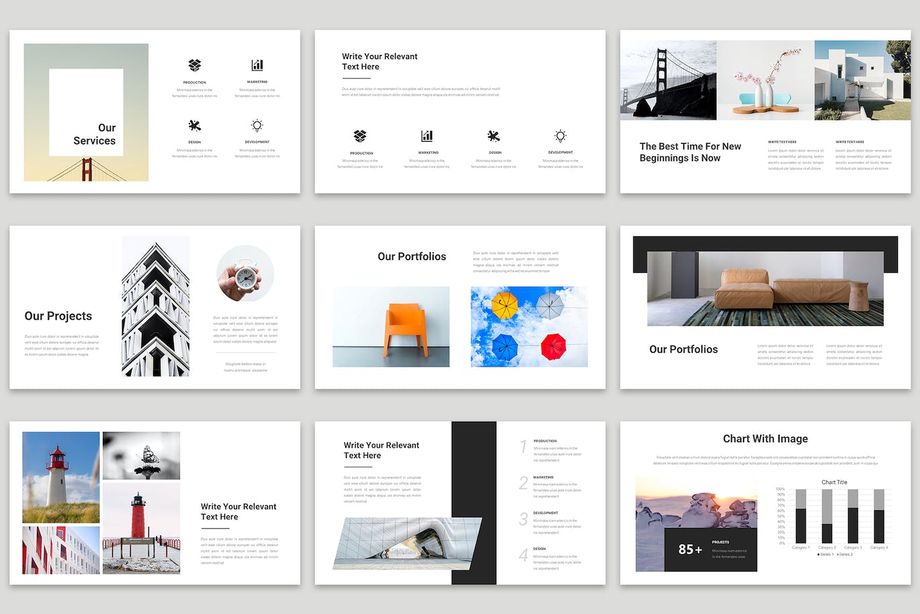920x614 pixels.
Task: Select the DEVELOPMENT label in the numbered list
Action: [546, 513]
